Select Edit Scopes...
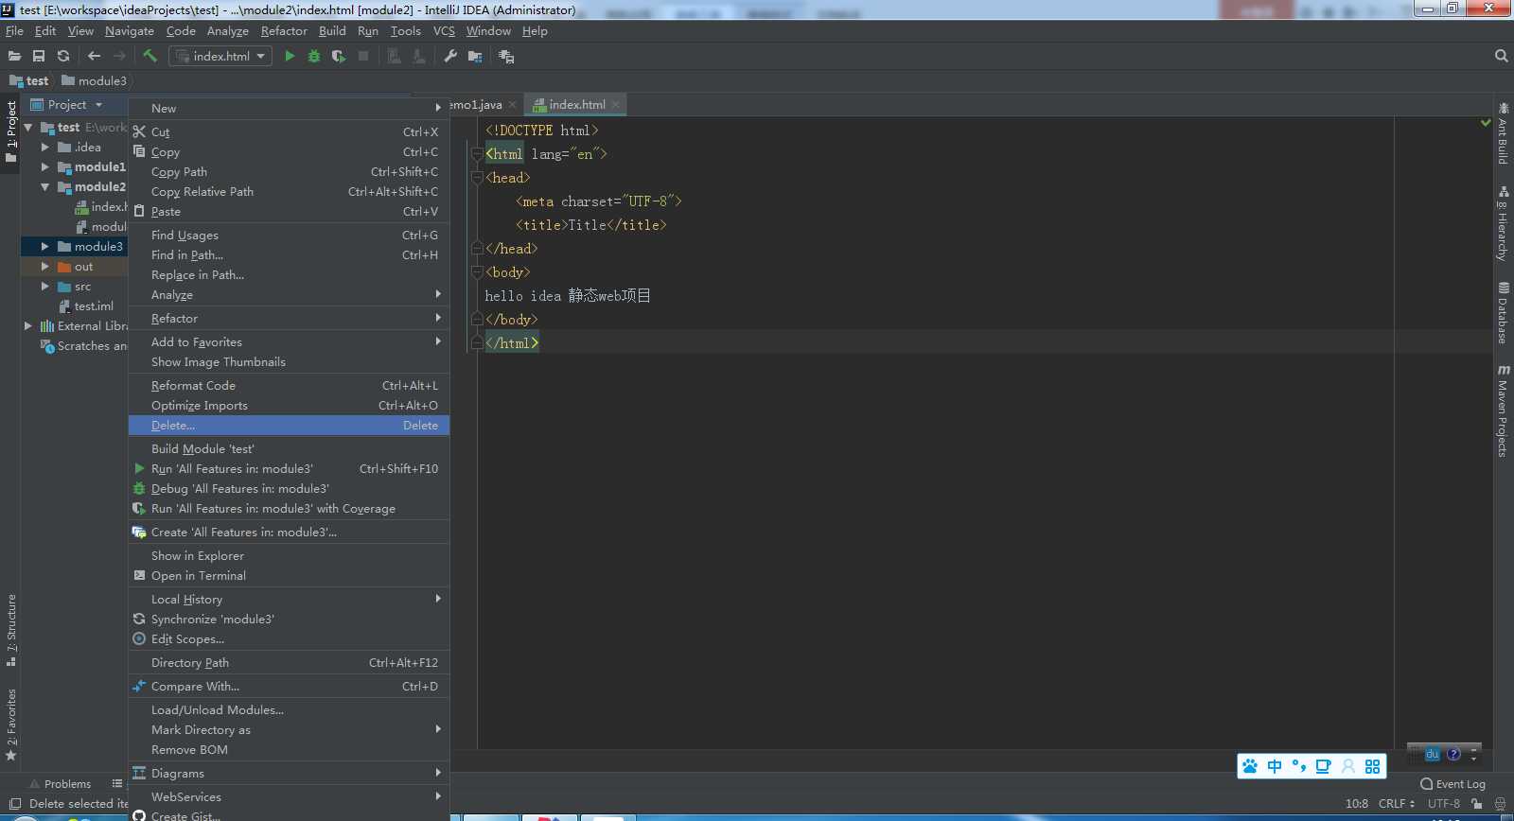The image size is (1514, 821). (x=289, y=639)
